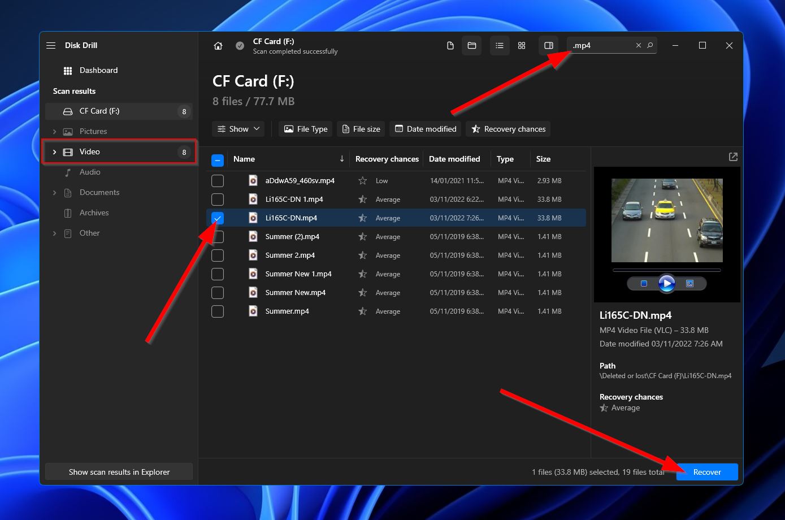785x520 pixels.
Task: Sort by Recovery chances column header
Action: (387, 159)
